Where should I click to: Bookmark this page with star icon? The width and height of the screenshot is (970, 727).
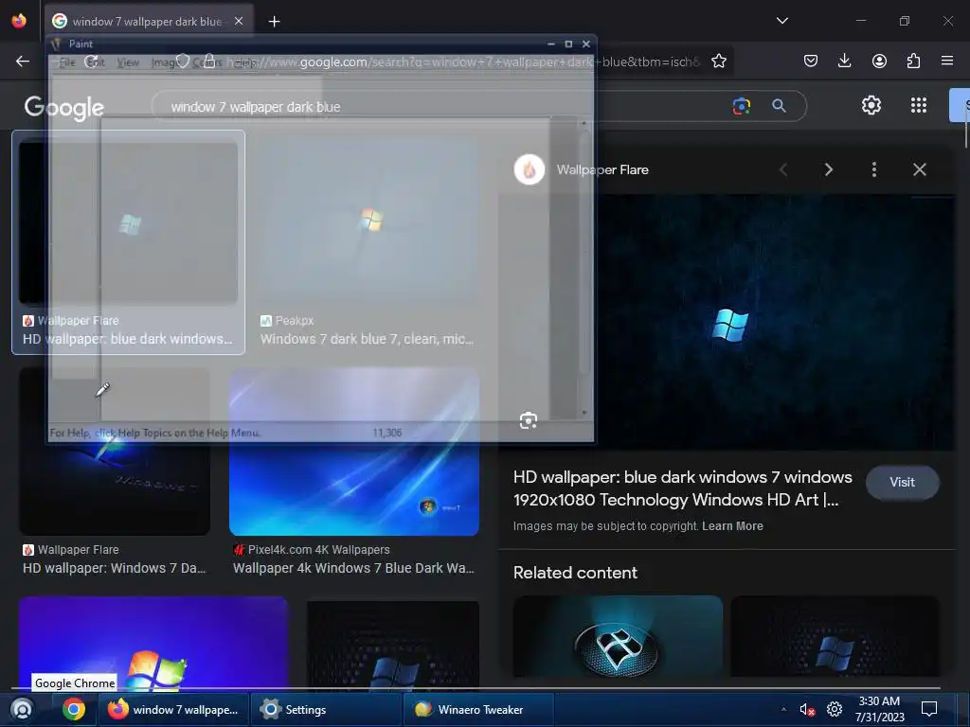(718, 62)
